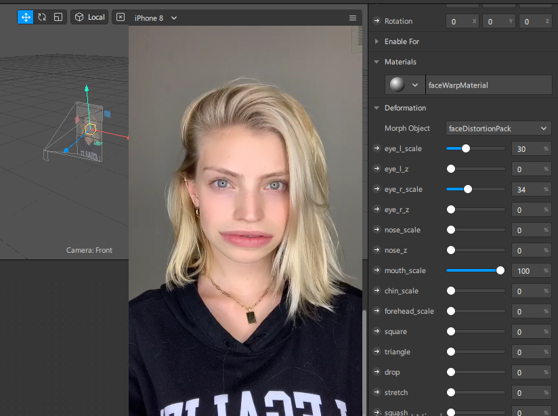Screen dimensions: 558x416
Task: Adjust the eye_l_scale slider
Action: (x=476, y=148)
